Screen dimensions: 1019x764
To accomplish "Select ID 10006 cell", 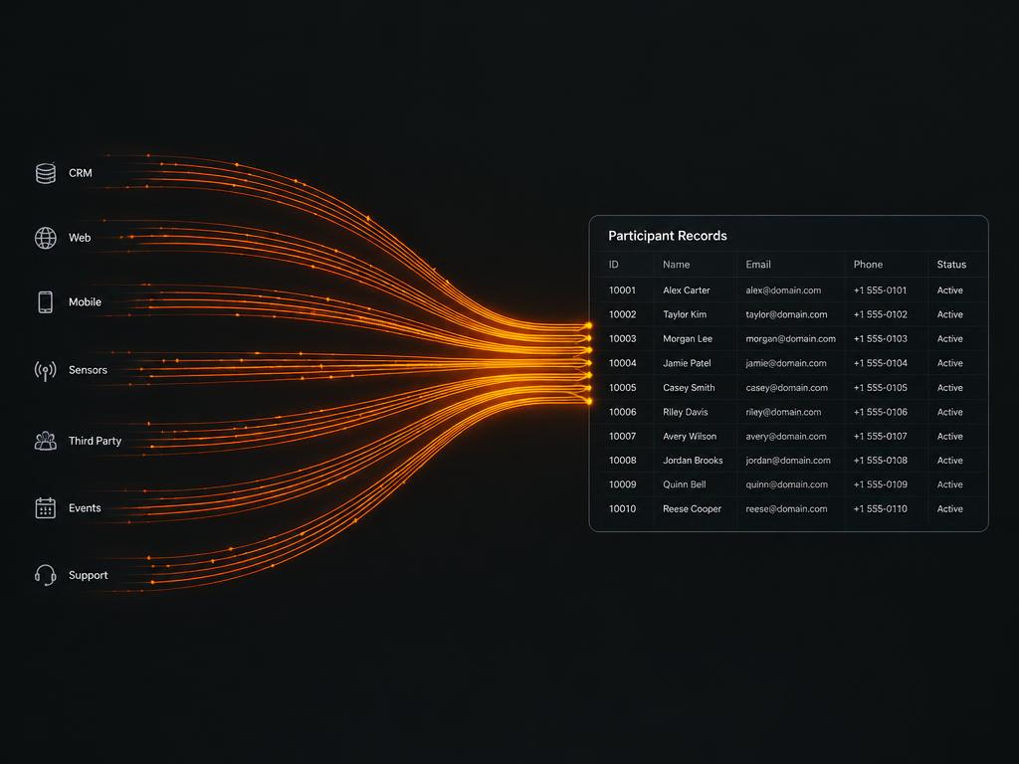I will point(622,412).
